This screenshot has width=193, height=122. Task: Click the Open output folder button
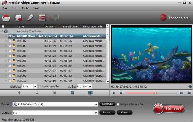(x=125, y=113)
